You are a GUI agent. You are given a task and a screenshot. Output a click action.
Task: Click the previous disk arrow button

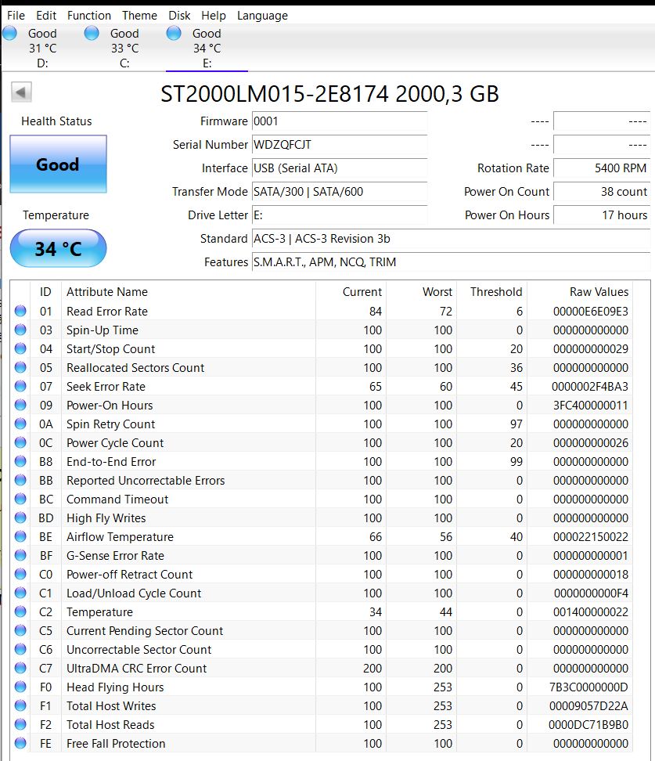pyautogui.click(x=21, y=92)
